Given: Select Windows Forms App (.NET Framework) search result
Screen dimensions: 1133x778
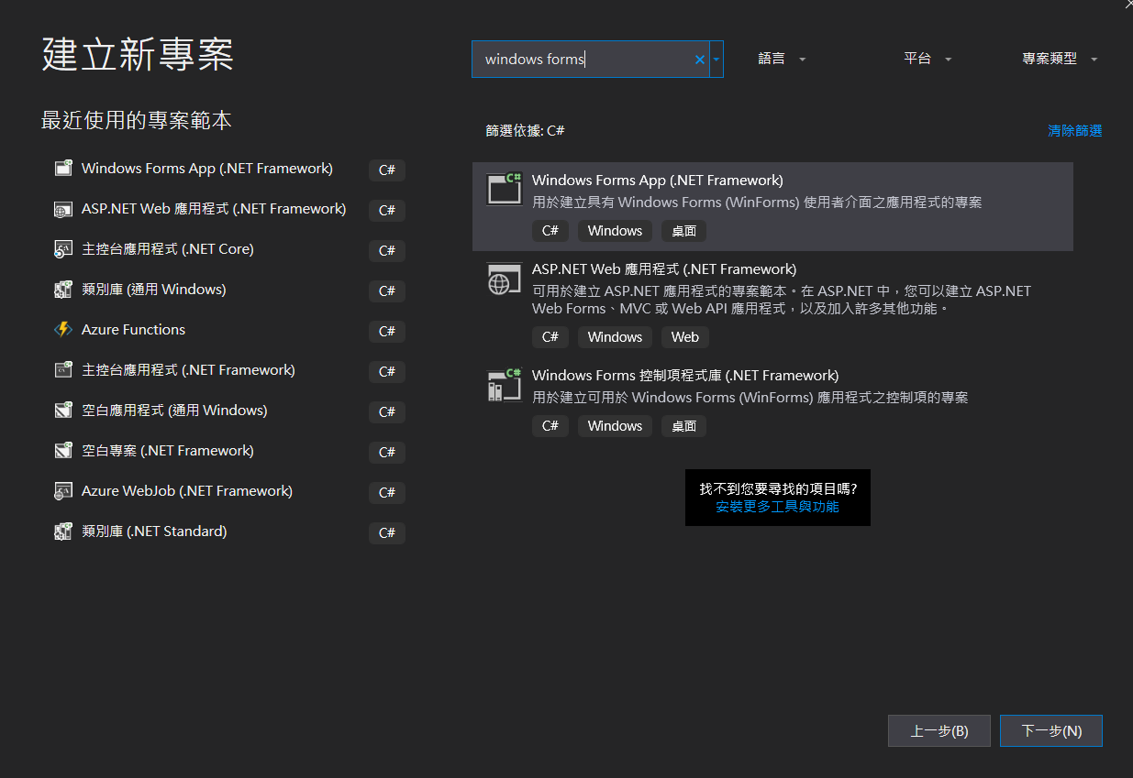Looking at the screenshot, I should (772, 207).
